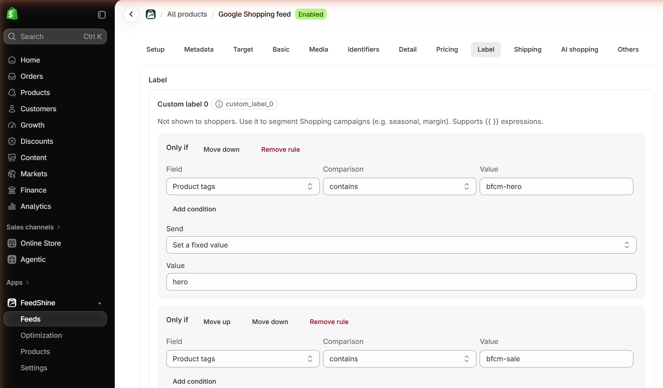Click the bfcm-hero value input field
The image size is (663, 388).
point(556,186)
